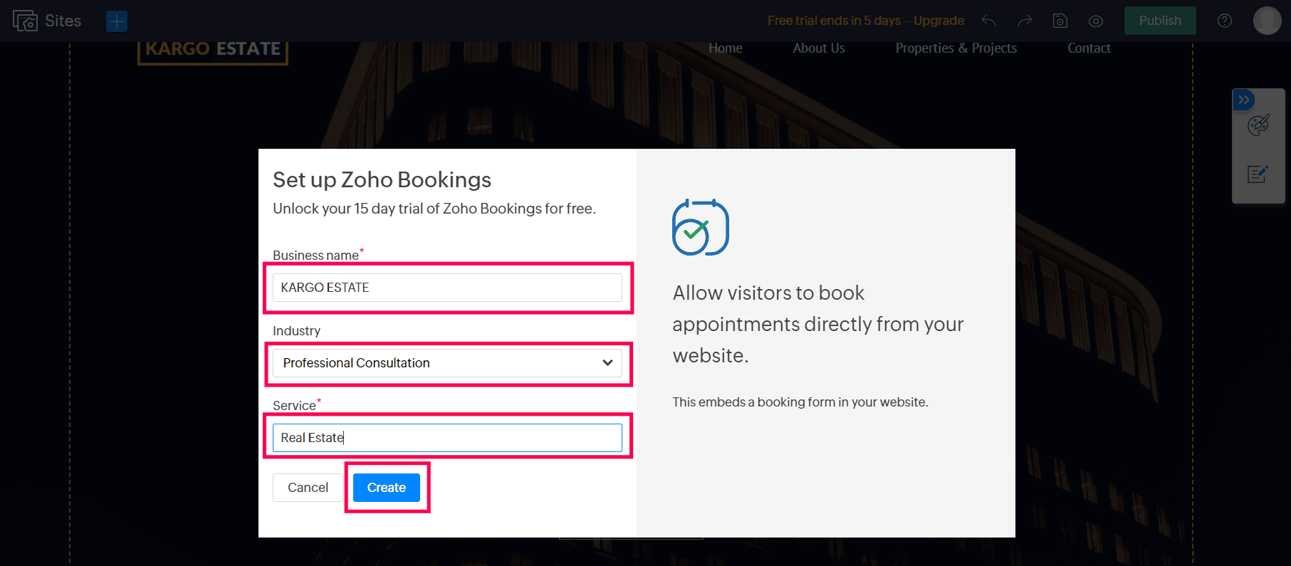1291x566 pixels.
Task: Open the Home menu item
Action: (x=726, y=48)
